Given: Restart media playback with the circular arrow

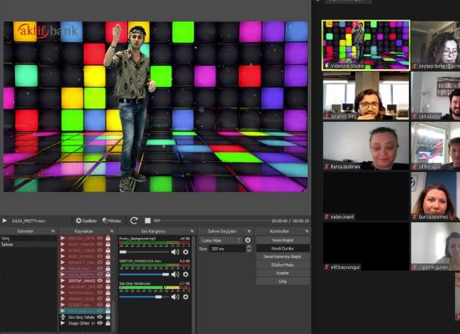Looking at the screenshot, I should (134, 220).
